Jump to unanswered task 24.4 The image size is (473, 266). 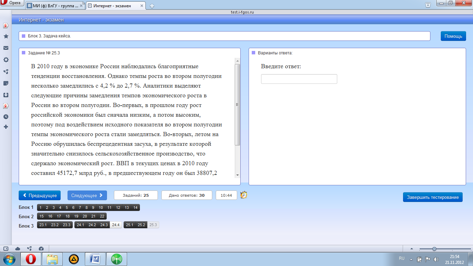[x=116, y=225]
